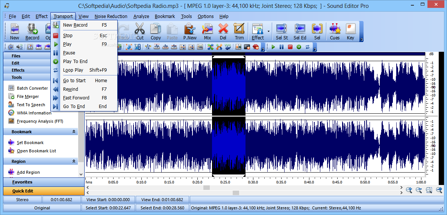Click Open Bookmark List link
Viewport: 447px width, 215px height.
pyautogui.click(x=32, y=151)
